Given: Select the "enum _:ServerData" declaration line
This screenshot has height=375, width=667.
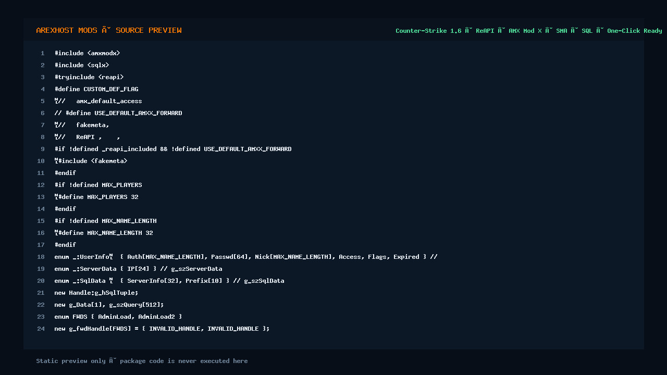Looking at the screenshot, I should pyautogui.click(x=138, y=269).
